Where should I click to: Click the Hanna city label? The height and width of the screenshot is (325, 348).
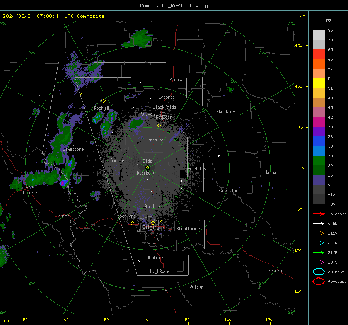tap(270, 172)
